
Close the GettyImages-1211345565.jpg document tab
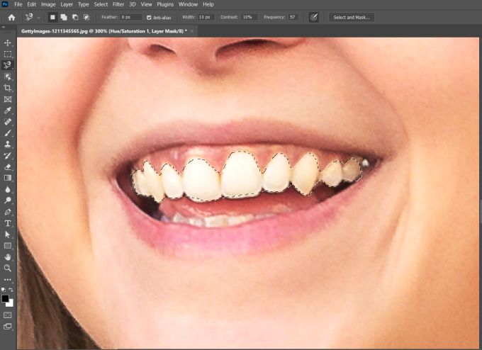[x=192, y=31]
